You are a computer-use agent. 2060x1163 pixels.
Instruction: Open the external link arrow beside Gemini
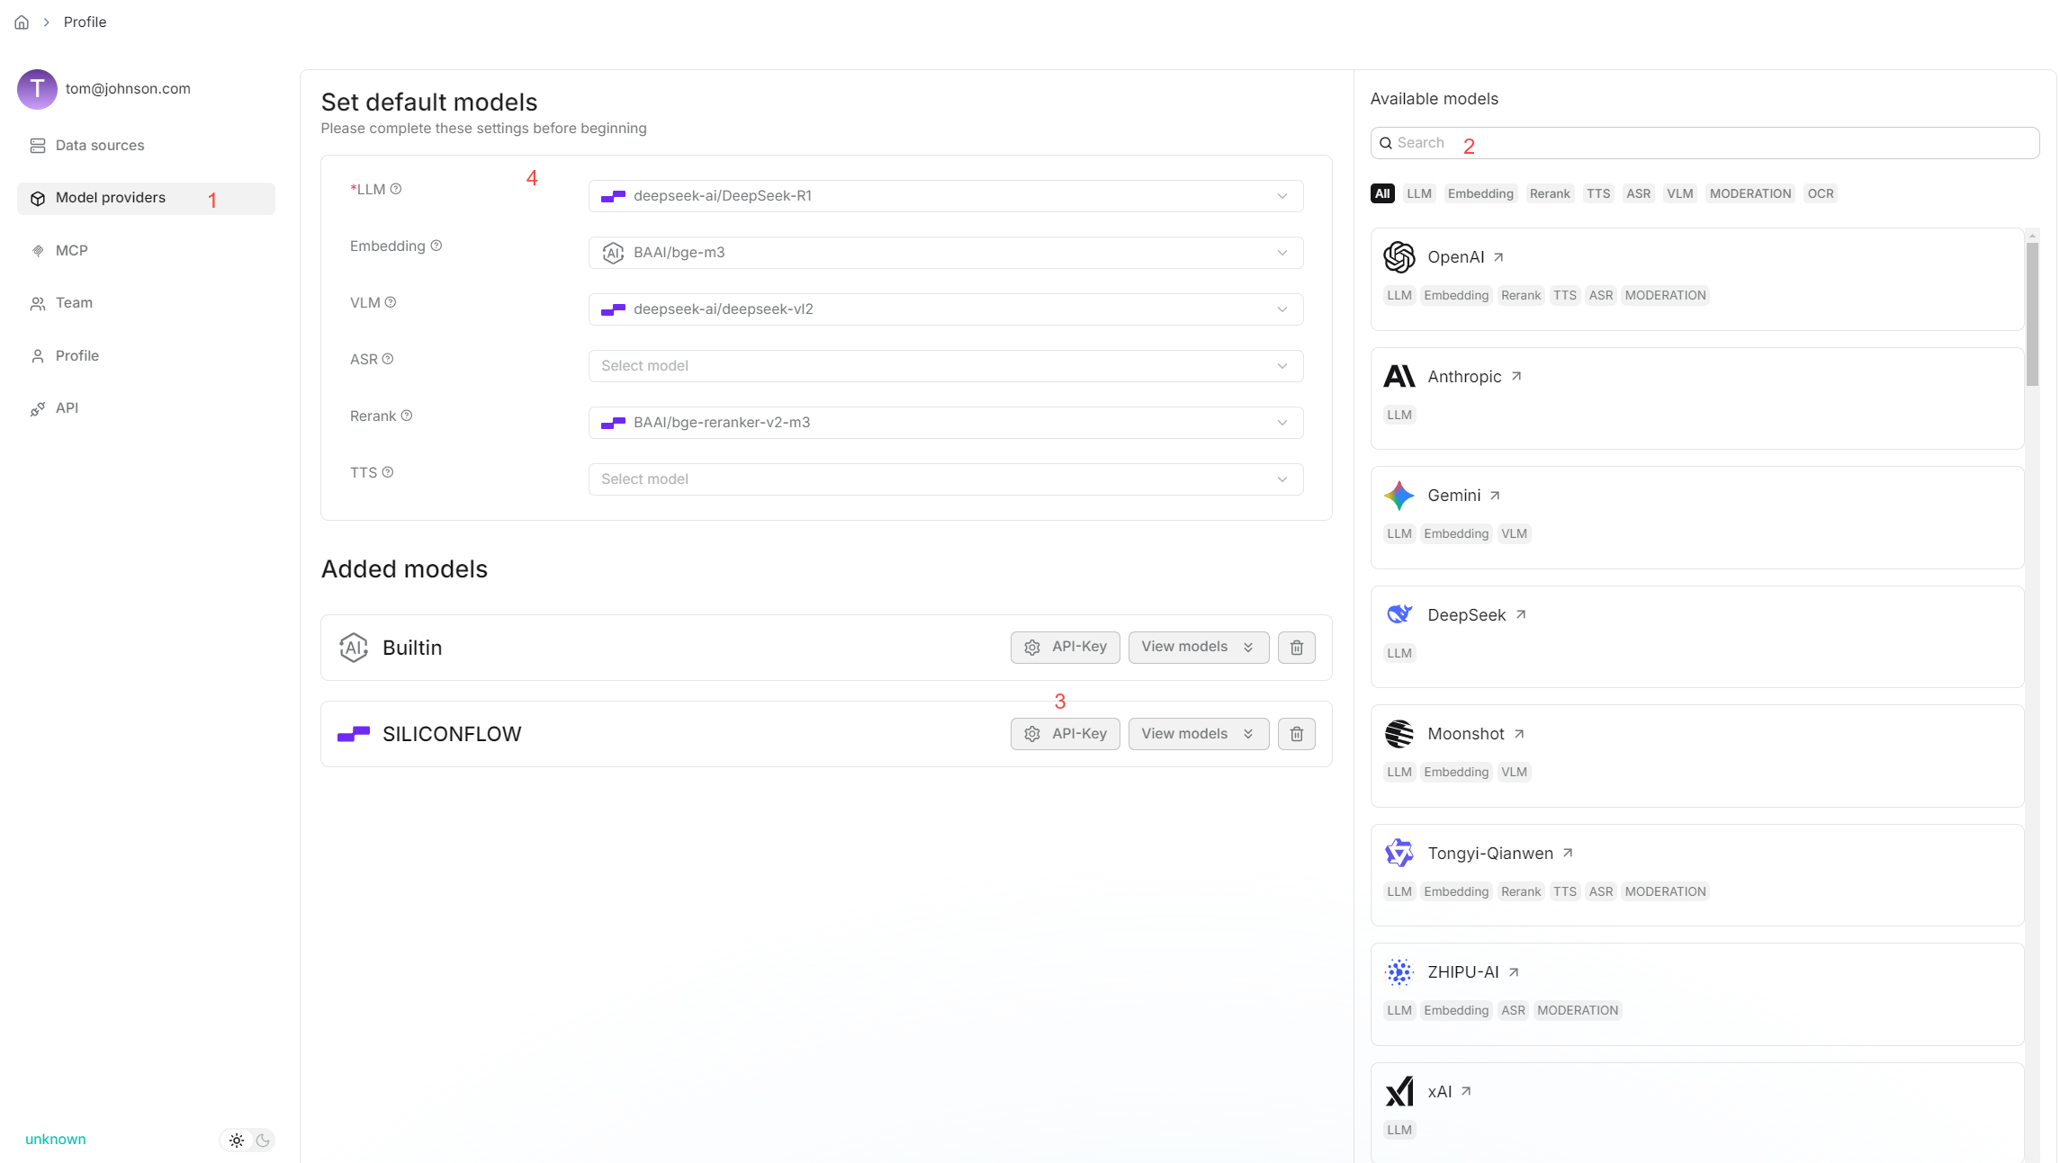coord(1495,496)
